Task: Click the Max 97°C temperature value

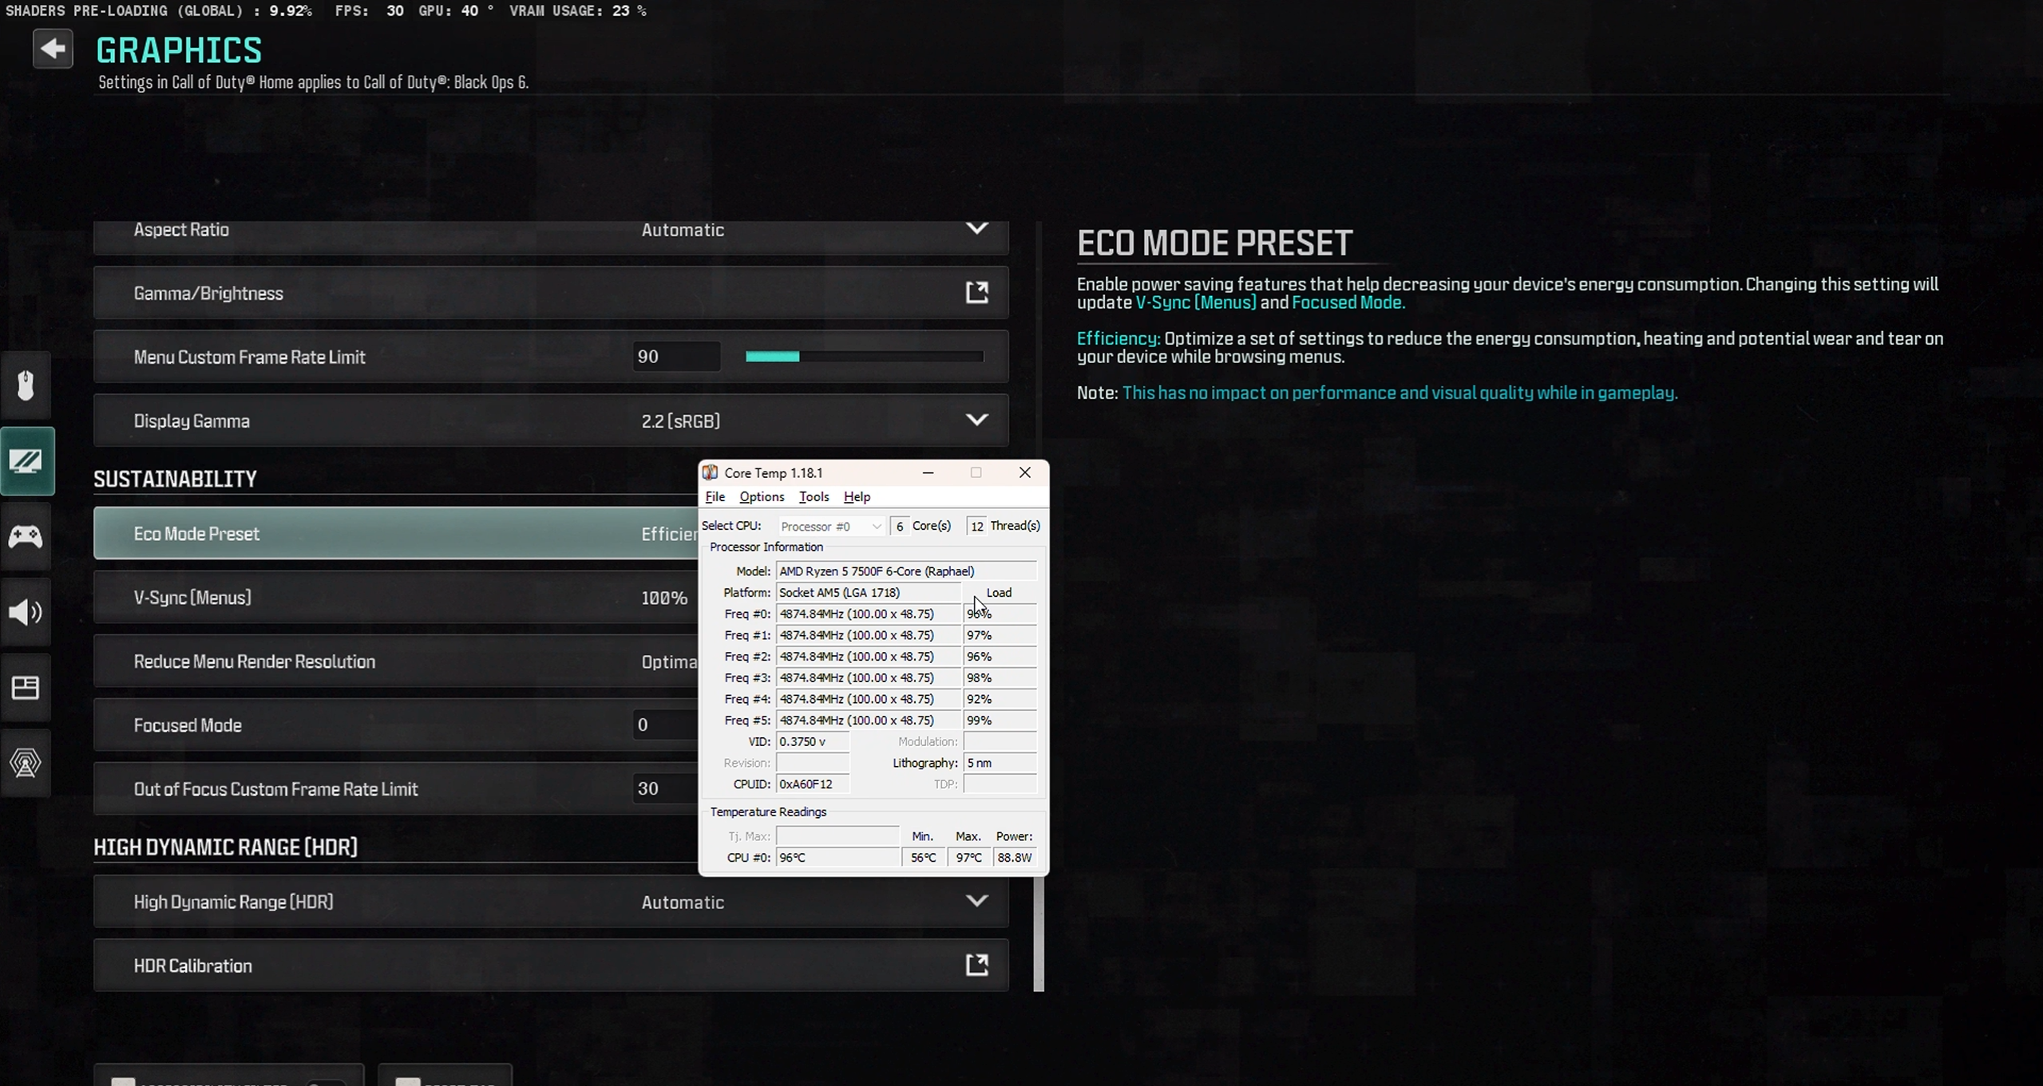Action: coord(969,857)
